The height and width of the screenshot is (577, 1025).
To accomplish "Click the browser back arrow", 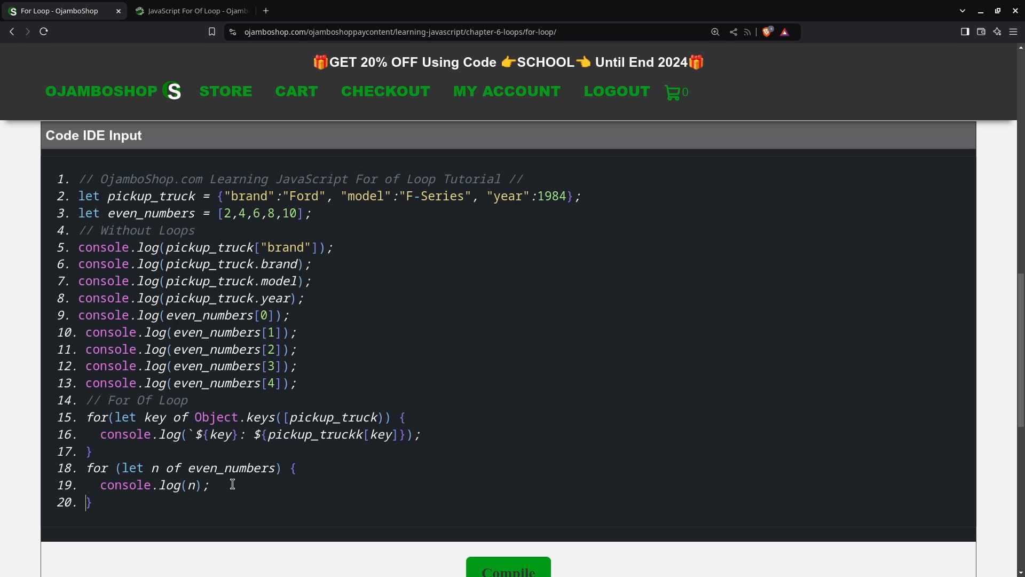I will point(12,32).
